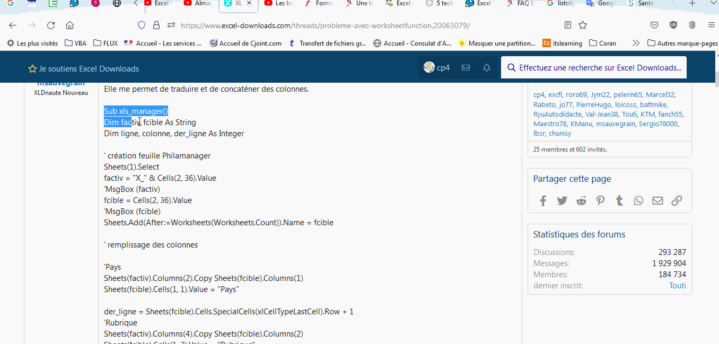Share this page on WhatsApp

coord(638,200)
